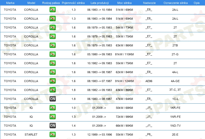Select the 06.1983 -> 10.1984 date cell
This screenshot has width=205, height=139.
(x=100, y=10)
